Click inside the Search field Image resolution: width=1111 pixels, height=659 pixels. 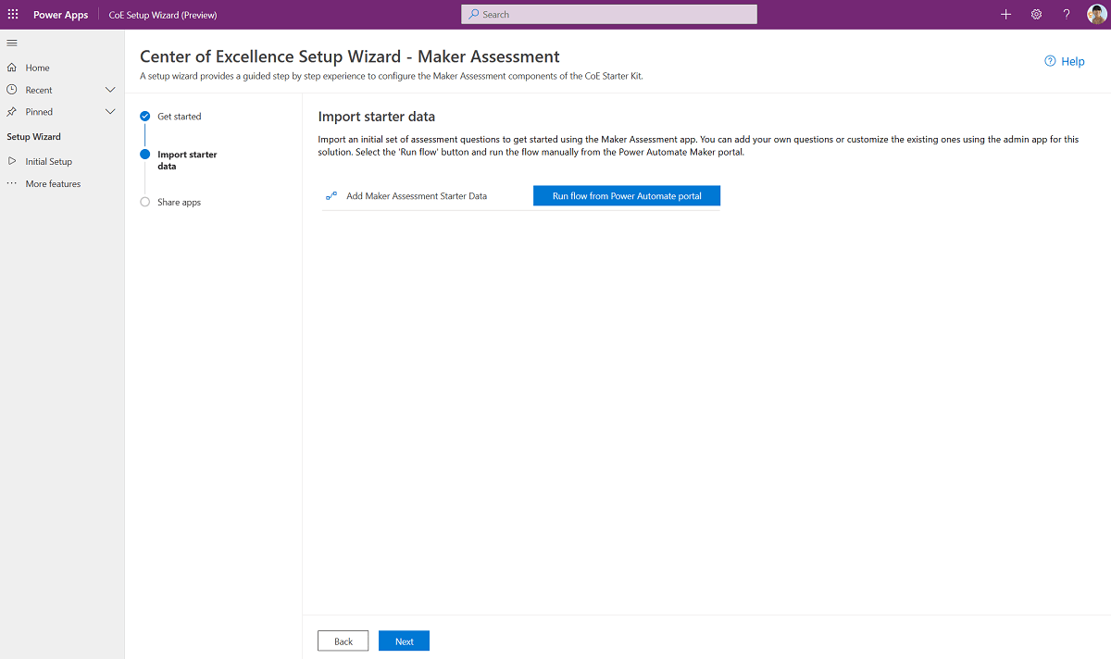point(608,14)
